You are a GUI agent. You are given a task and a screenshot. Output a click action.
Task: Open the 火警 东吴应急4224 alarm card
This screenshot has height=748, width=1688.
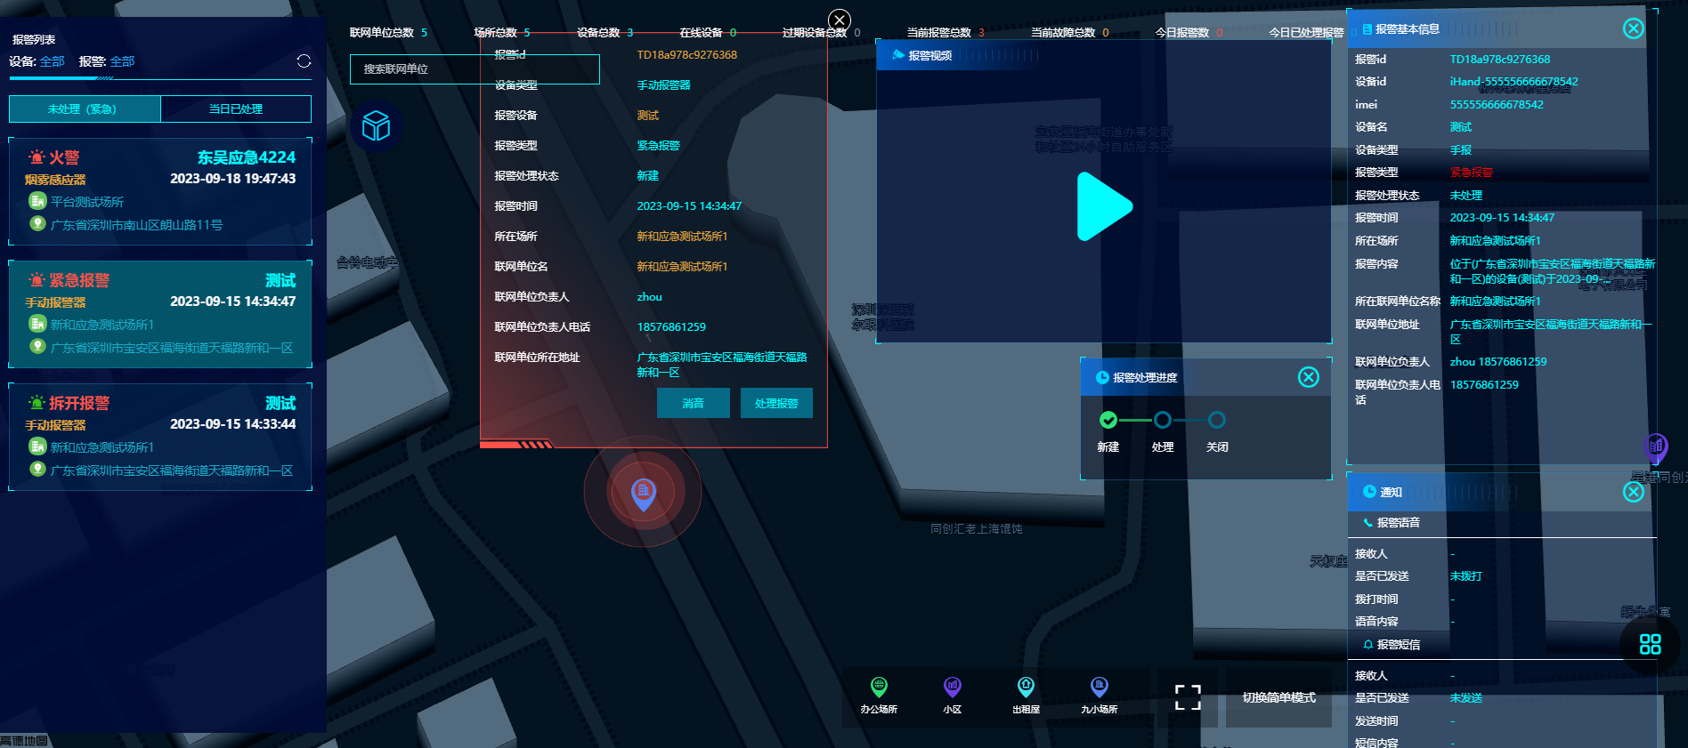coord(160,191)
